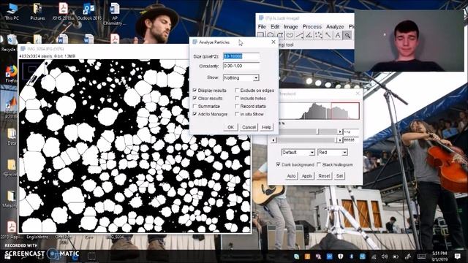Viewport: 468px width, 263px height.
Task: Open the Pictures desktop folder
Action: [x=37, y=12]
